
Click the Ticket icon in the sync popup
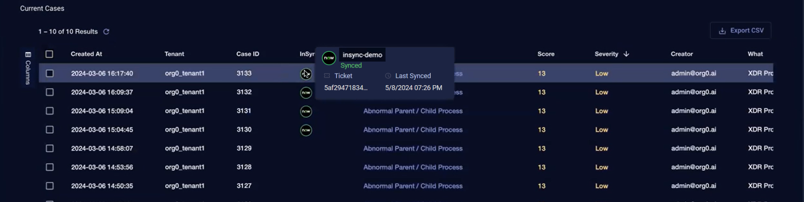pos(327,76)
